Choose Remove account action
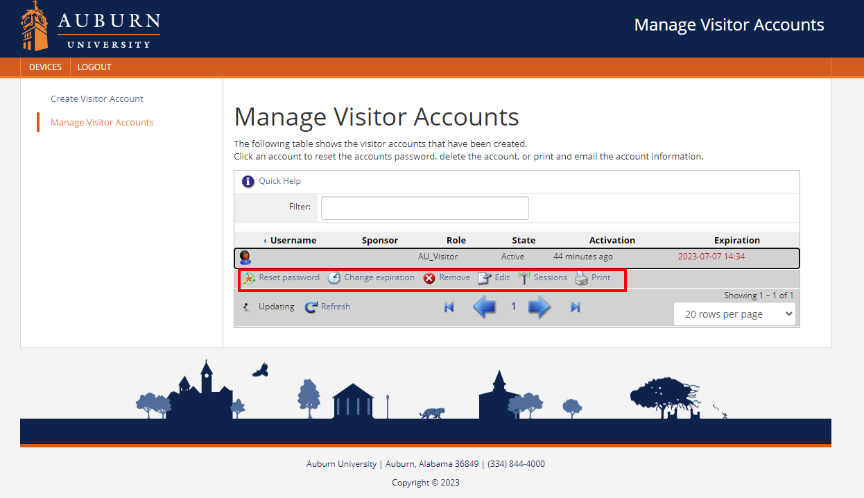864x498 pixels. (454, 277)
